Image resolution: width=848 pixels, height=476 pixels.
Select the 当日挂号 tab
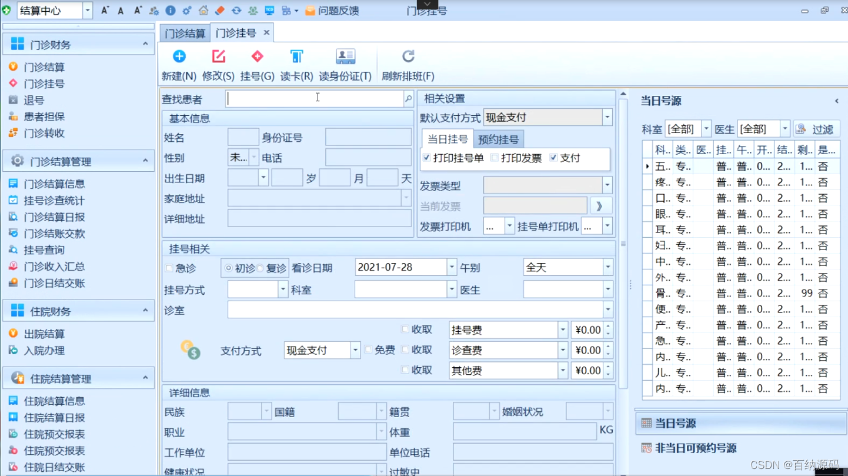[x=448, y=139]
